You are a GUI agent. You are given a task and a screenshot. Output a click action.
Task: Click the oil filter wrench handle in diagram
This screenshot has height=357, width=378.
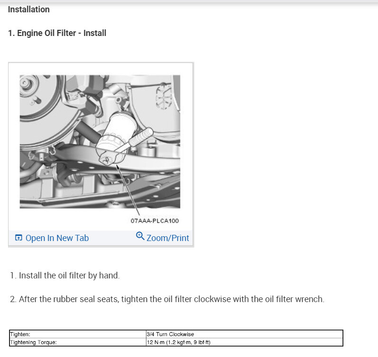click(140, 137)
